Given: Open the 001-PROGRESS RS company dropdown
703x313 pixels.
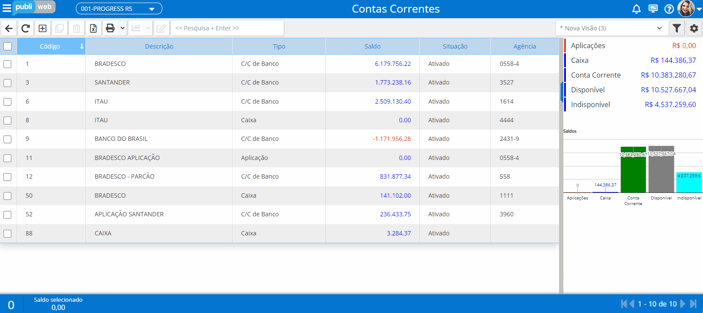Looking at the screenshot, I should (x=119, y=9).
